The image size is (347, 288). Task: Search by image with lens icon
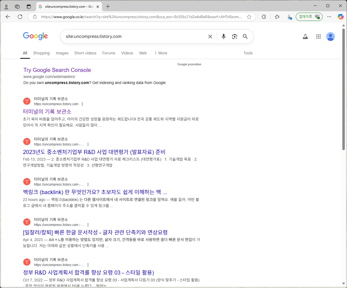[235, 37]
